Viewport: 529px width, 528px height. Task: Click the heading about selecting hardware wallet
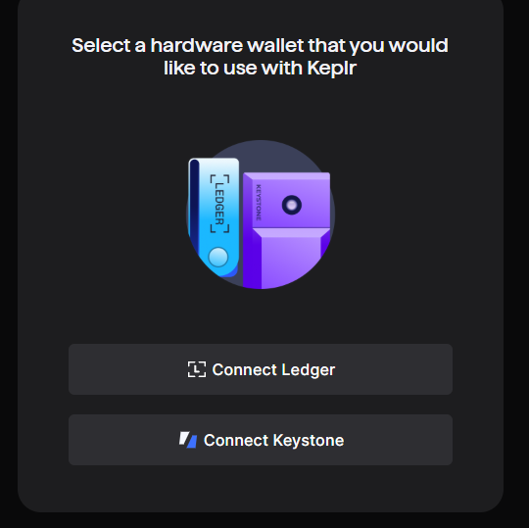261,57
